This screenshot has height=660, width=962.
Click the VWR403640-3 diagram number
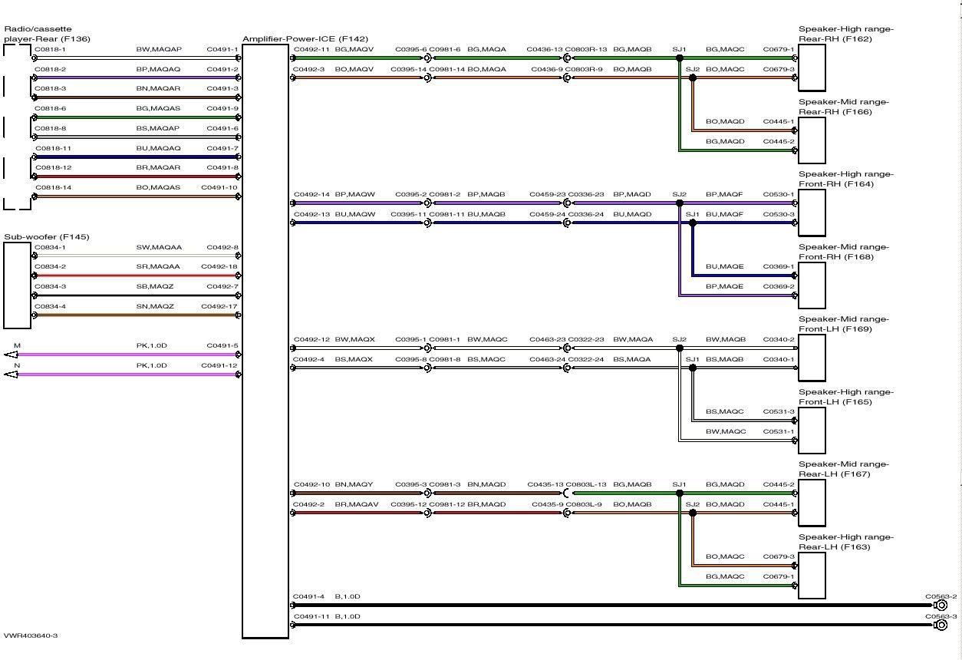click(31, 635)
